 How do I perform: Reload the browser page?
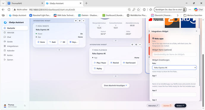click(9, 9)
